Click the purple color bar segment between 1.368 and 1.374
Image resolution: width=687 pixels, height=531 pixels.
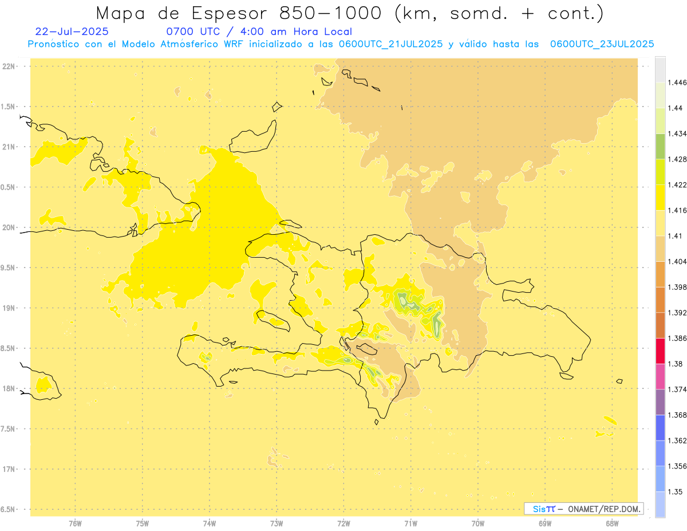tap(660, 402)
